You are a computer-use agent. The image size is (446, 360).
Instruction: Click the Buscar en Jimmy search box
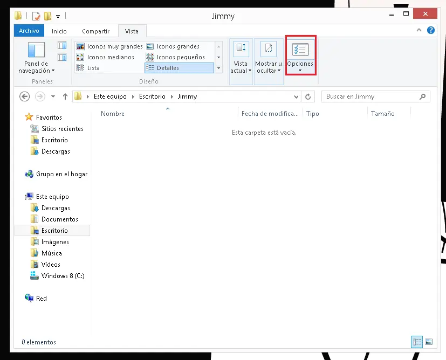click(x=376, y=96)
